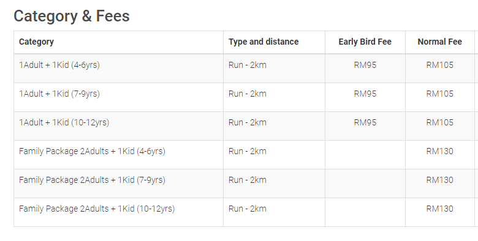Click RM105 normal fee for 1Adult 10-12yrs
This screenshot has height=241, width=478.
click(x=439, y=122)
